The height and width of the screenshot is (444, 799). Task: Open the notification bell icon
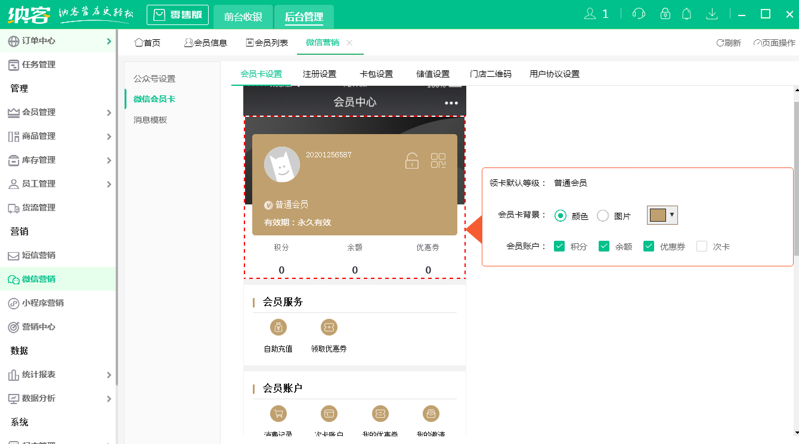(x=687, y=13)
